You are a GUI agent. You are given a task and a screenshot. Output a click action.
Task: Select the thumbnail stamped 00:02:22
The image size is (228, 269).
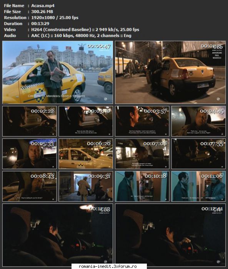(x=30, y=121)
